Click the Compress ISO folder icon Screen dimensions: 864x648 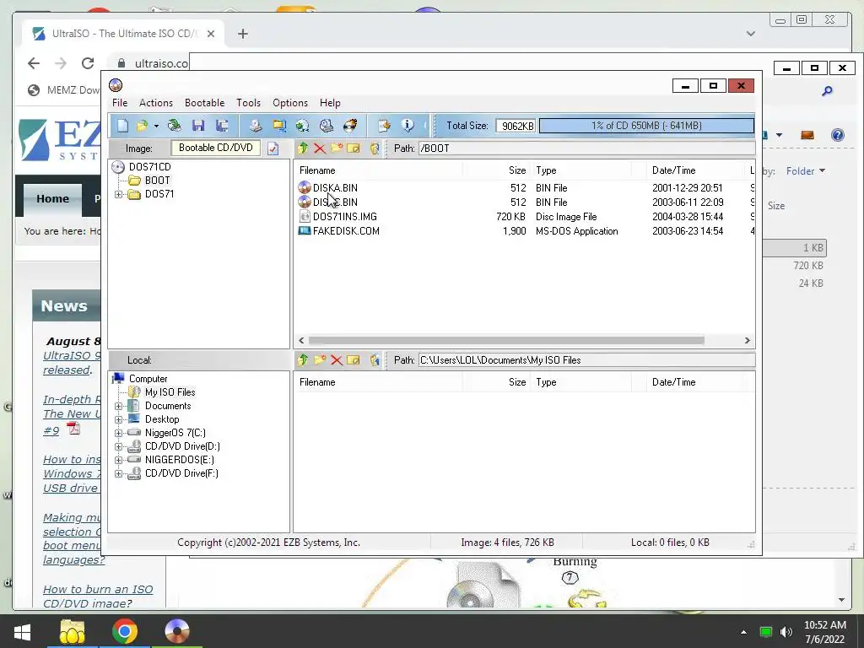(x=279, y=126)
